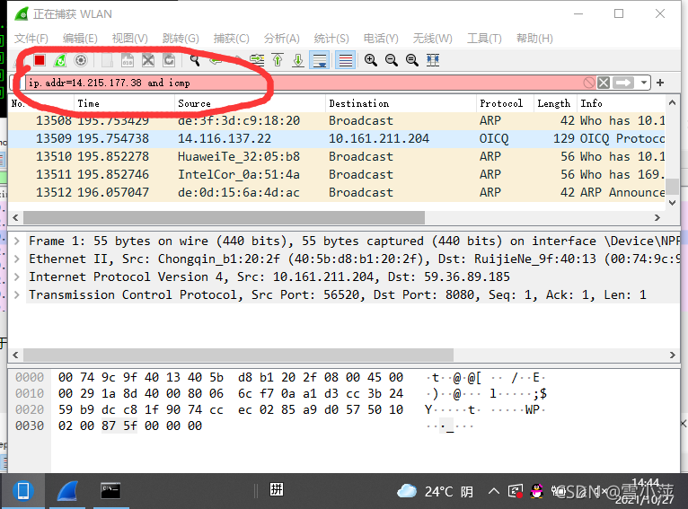Screen dimensions: 688x509
Task: Toggle auto-scroll during live capture
Action: (x=320, y=60)
